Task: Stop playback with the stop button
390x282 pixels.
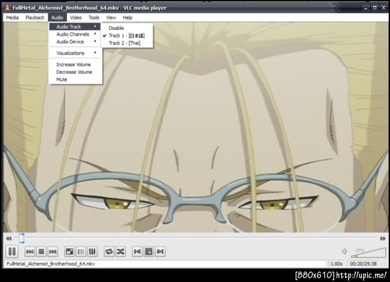Action: click(42, 252)
